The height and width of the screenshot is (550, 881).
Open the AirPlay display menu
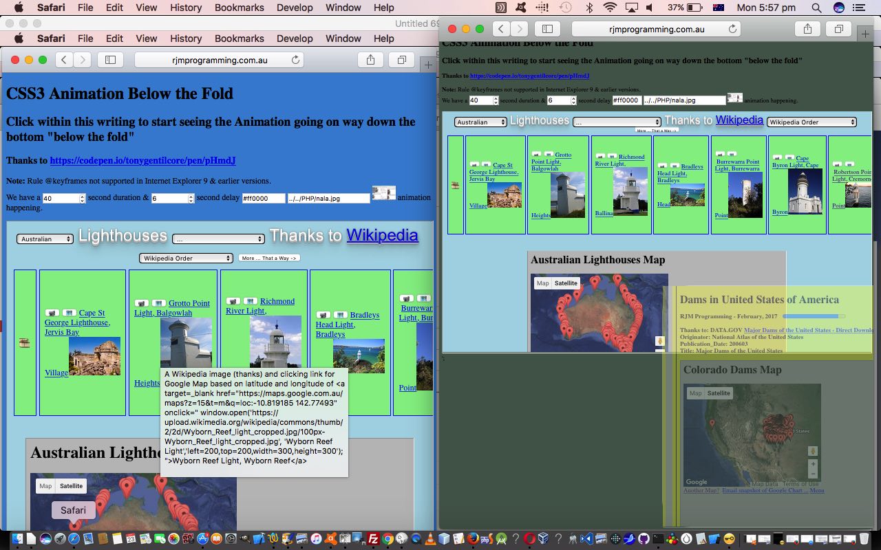click(631, 8)
